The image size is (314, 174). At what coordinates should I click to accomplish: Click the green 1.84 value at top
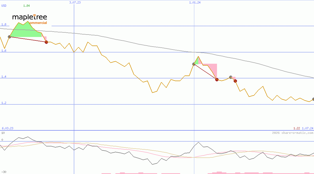point(26,6)
